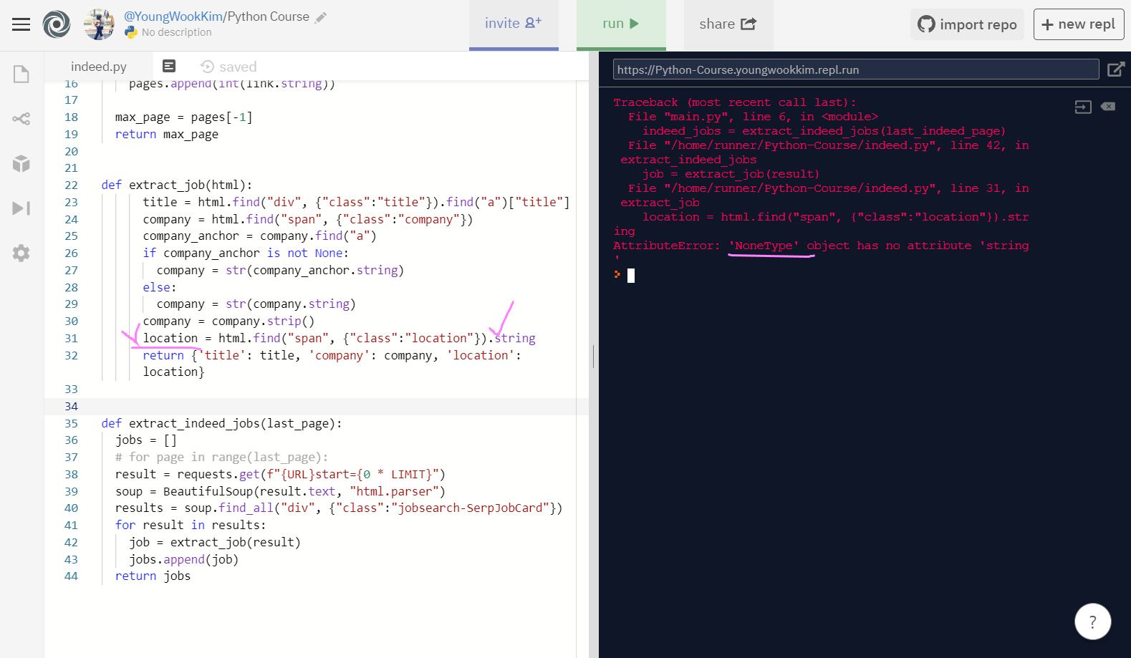The height and width of the screenshot is (658, 1131).
Task: Click the share button
Action: pyautogui.click(x=728, y=24)
